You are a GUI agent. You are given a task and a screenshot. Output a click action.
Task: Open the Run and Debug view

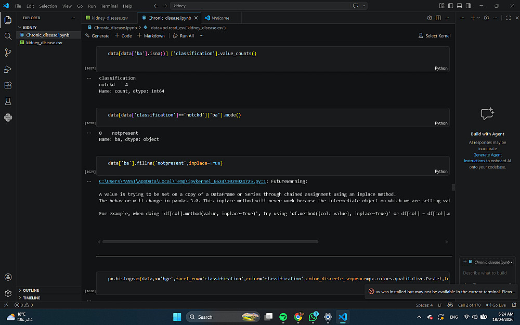(x=8, y=69)
